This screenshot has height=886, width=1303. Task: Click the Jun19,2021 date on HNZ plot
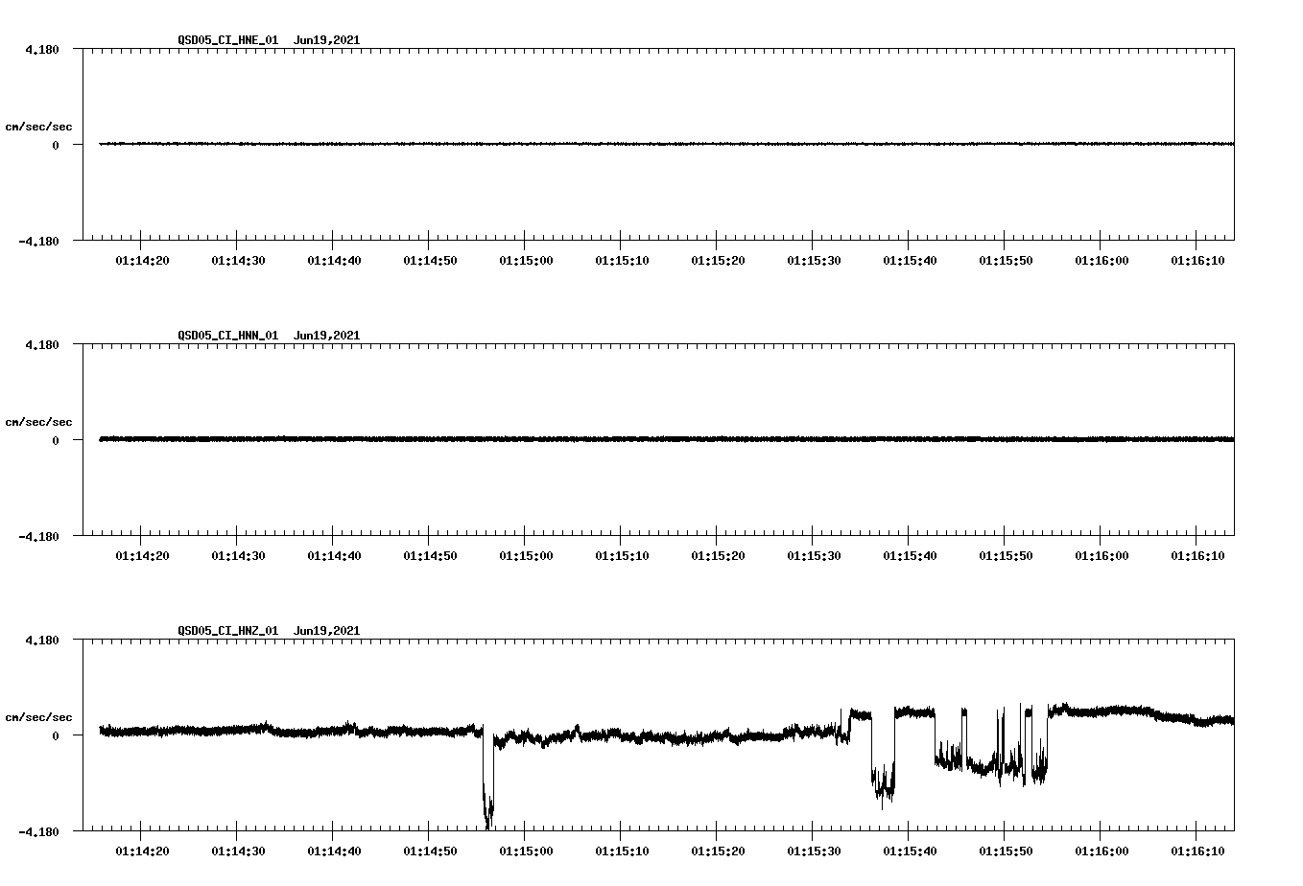tap(327, 631)
